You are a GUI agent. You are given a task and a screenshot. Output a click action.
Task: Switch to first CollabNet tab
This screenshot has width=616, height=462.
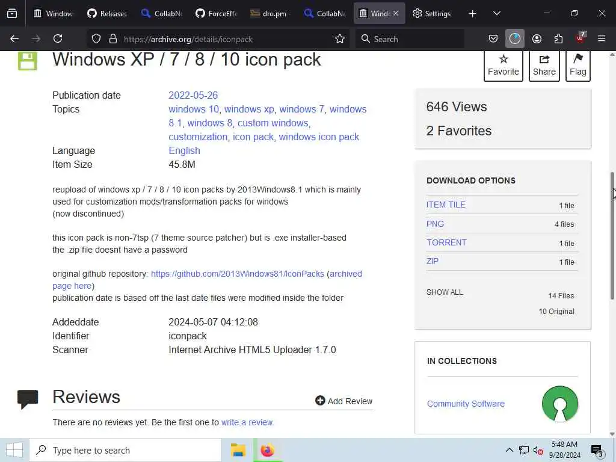point(161,13)
